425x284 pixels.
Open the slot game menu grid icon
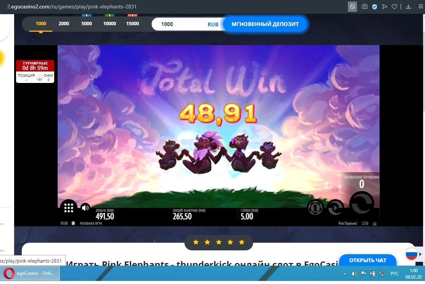69,208
